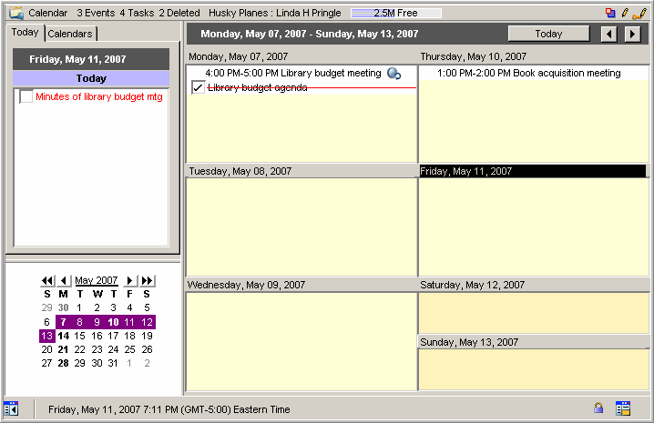654x423 pixels.
Task: Click the pencil edit icon
Action: [625, 13]
